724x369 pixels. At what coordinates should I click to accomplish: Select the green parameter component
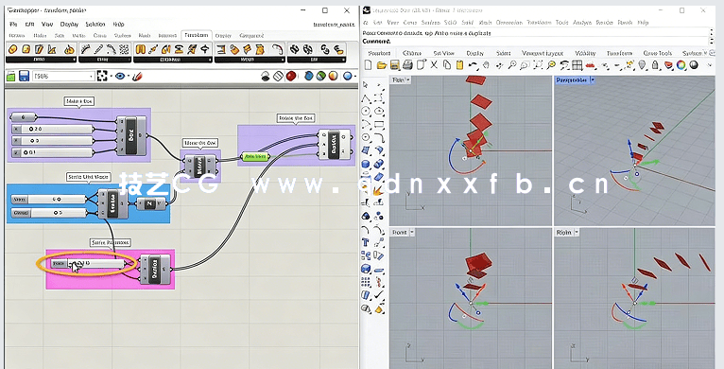(255, 157)
